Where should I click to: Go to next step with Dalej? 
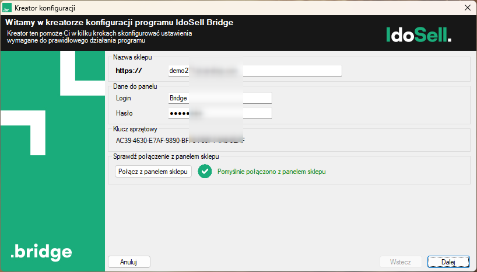pos(448,262)
